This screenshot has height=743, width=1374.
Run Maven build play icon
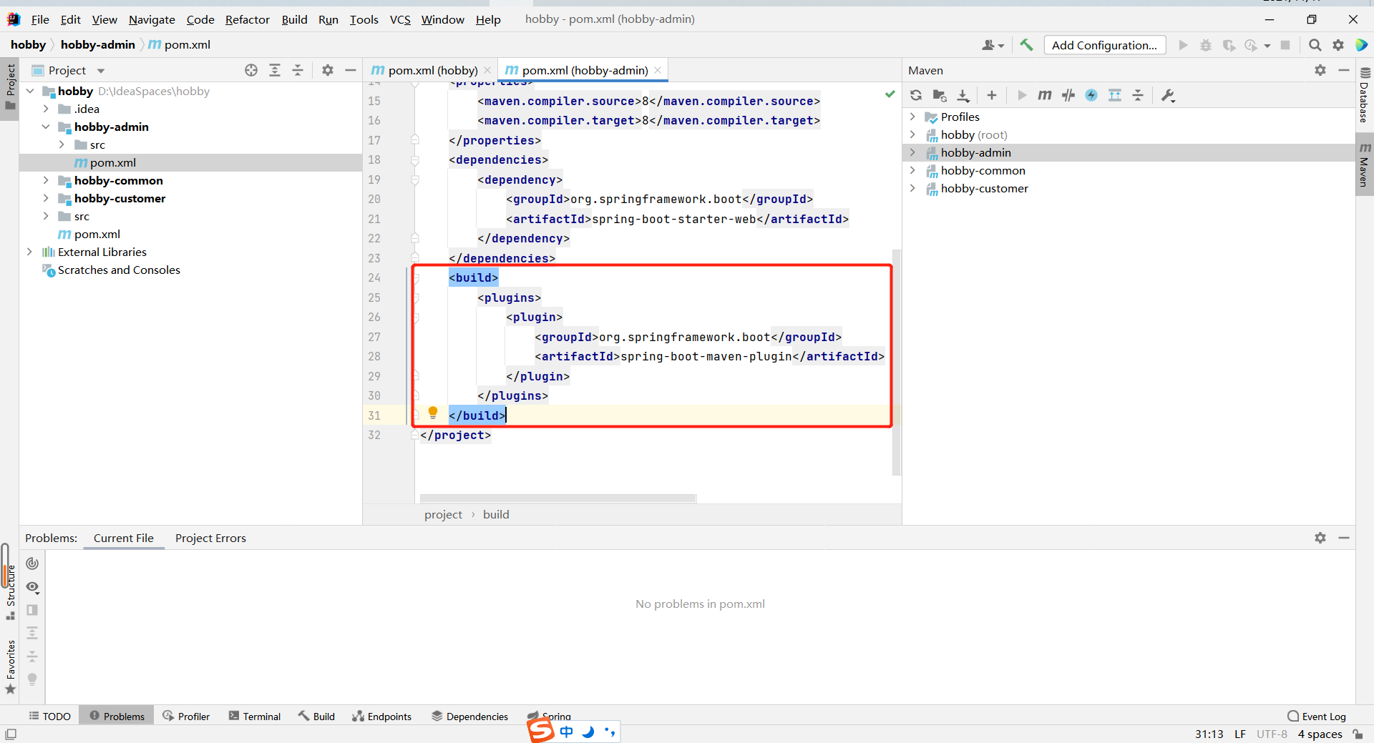click(1022, 95)
